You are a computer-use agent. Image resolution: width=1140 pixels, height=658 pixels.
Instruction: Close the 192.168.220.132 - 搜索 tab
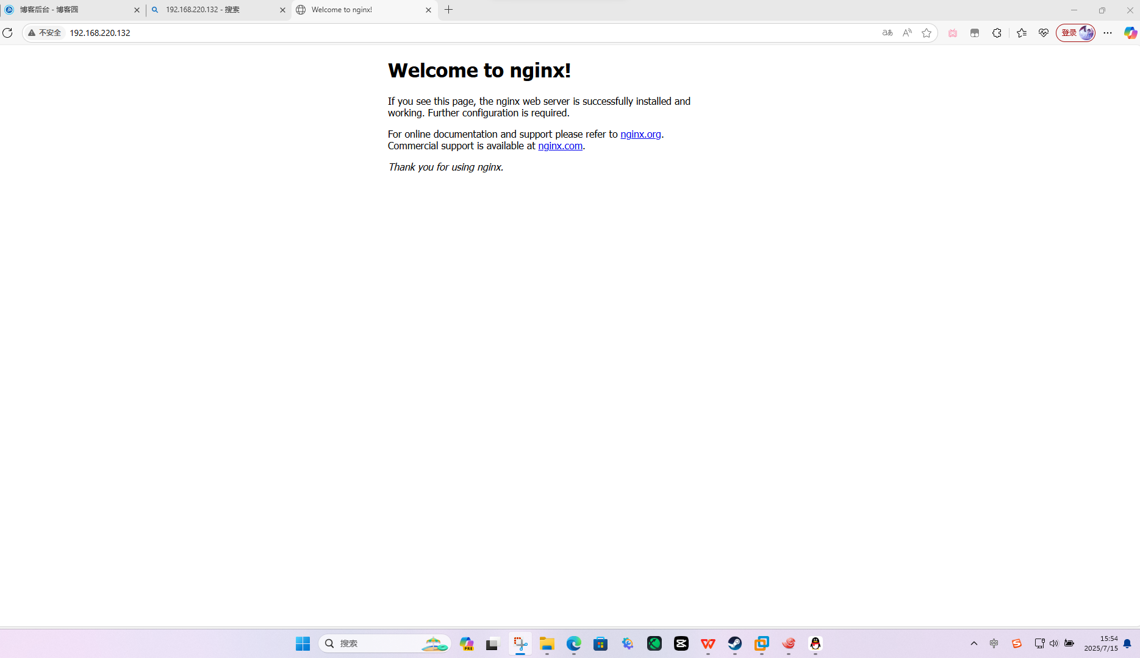pos(282,10)
